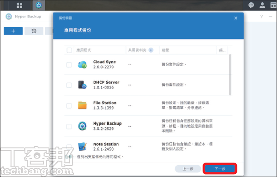This screenshot has width=277, height=177.
Task: Click the File Station folder icon
Action: pyautogui.click(x=82, y=105)
